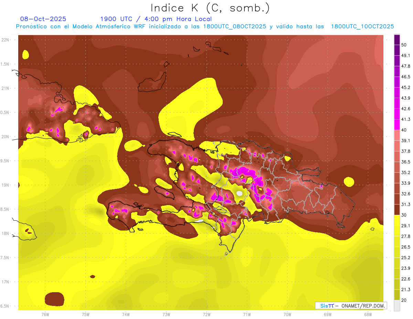
Task: Click colorbar value '45.2'
Action: pyautogui.click(x=406, y=87)
